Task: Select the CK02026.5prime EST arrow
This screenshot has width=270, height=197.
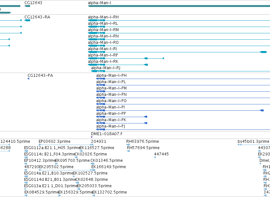Action: (76, 157)
